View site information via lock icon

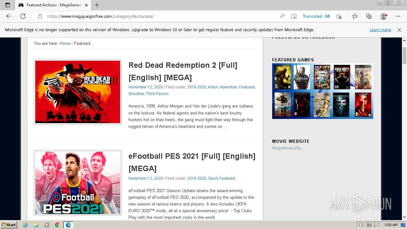pyautogui.click(x=40, y=16)
